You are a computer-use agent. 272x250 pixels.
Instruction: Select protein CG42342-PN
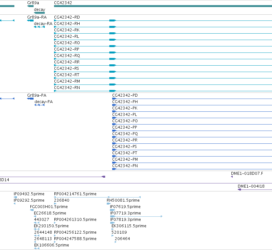tap(125, 166)
